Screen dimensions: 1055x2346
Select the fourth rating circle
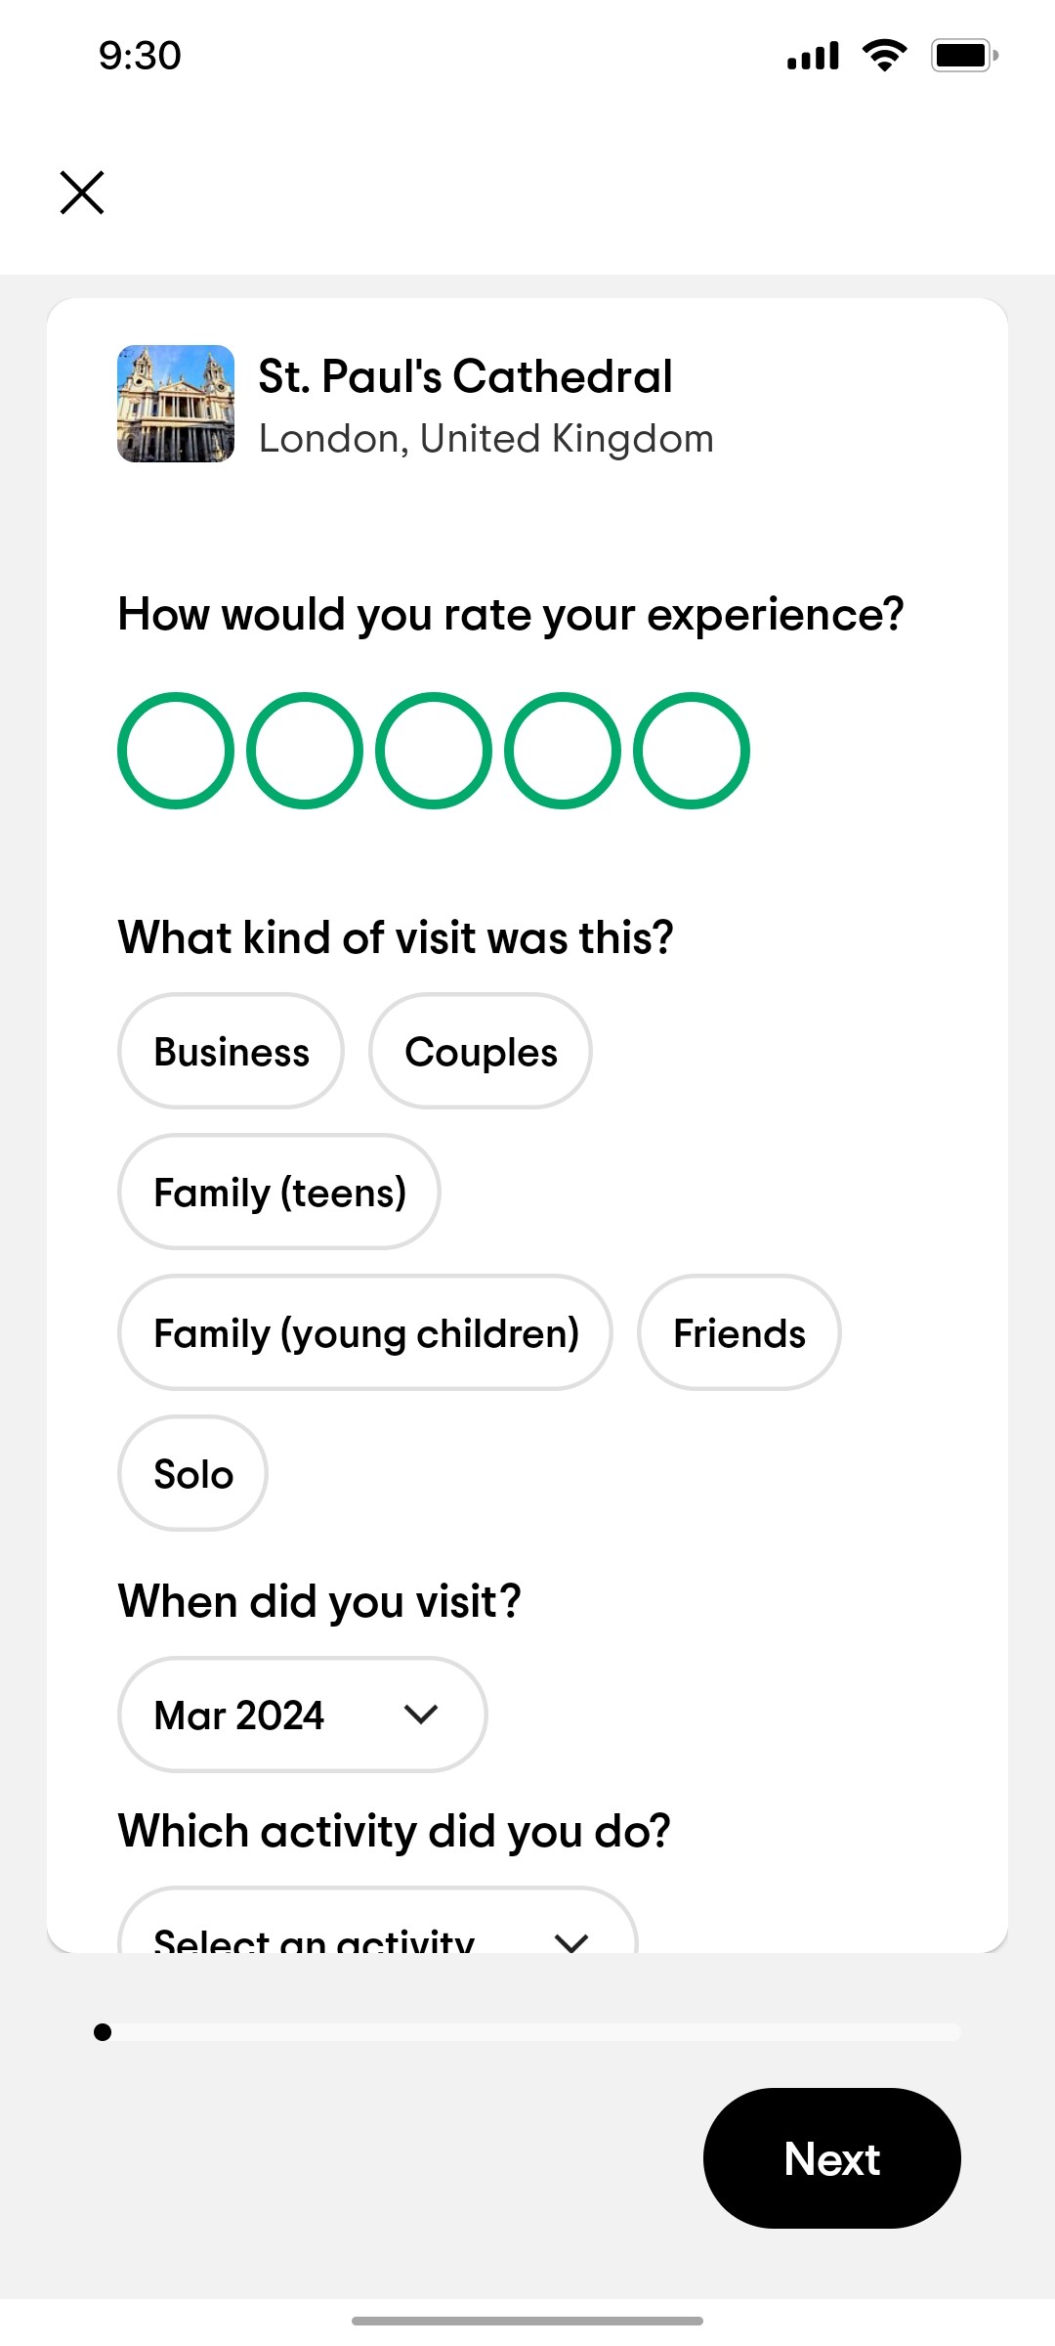(x=563, y=750)
